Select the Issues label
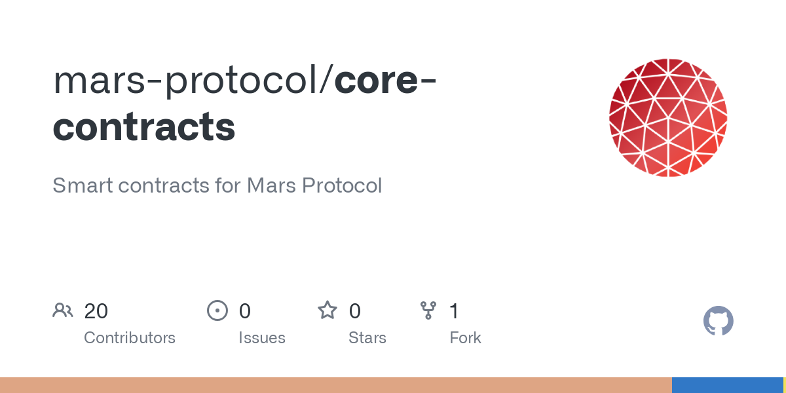Screen dimensions: 786x393 click(x=261, y=338)
